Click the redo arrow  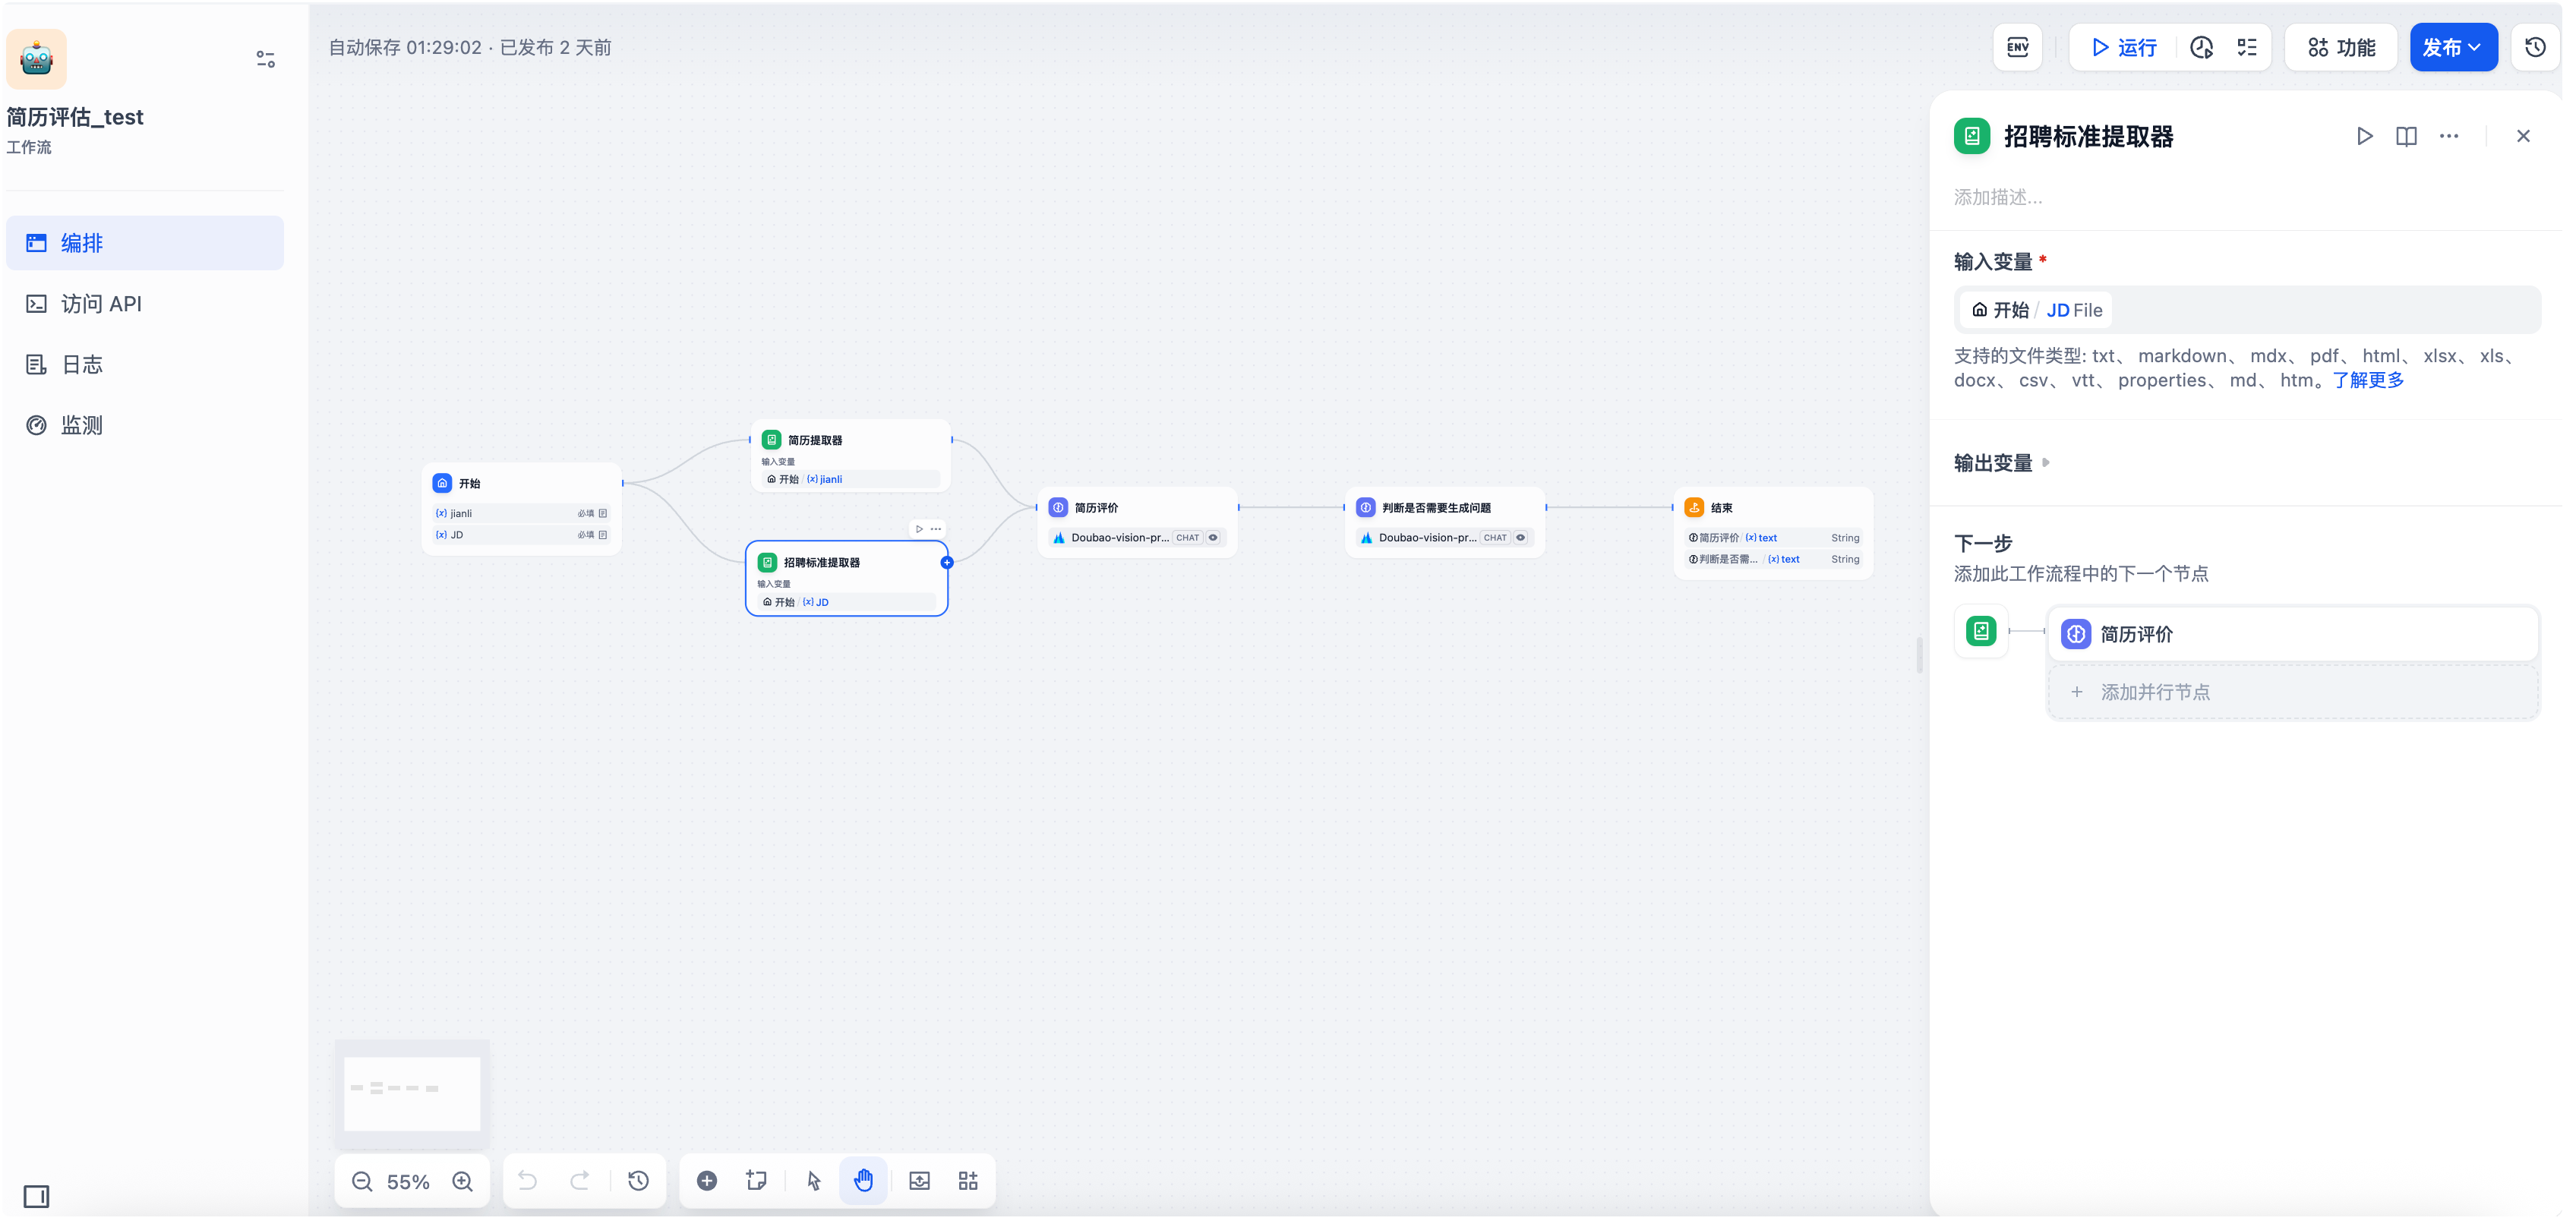click(x=580, y=1181)
